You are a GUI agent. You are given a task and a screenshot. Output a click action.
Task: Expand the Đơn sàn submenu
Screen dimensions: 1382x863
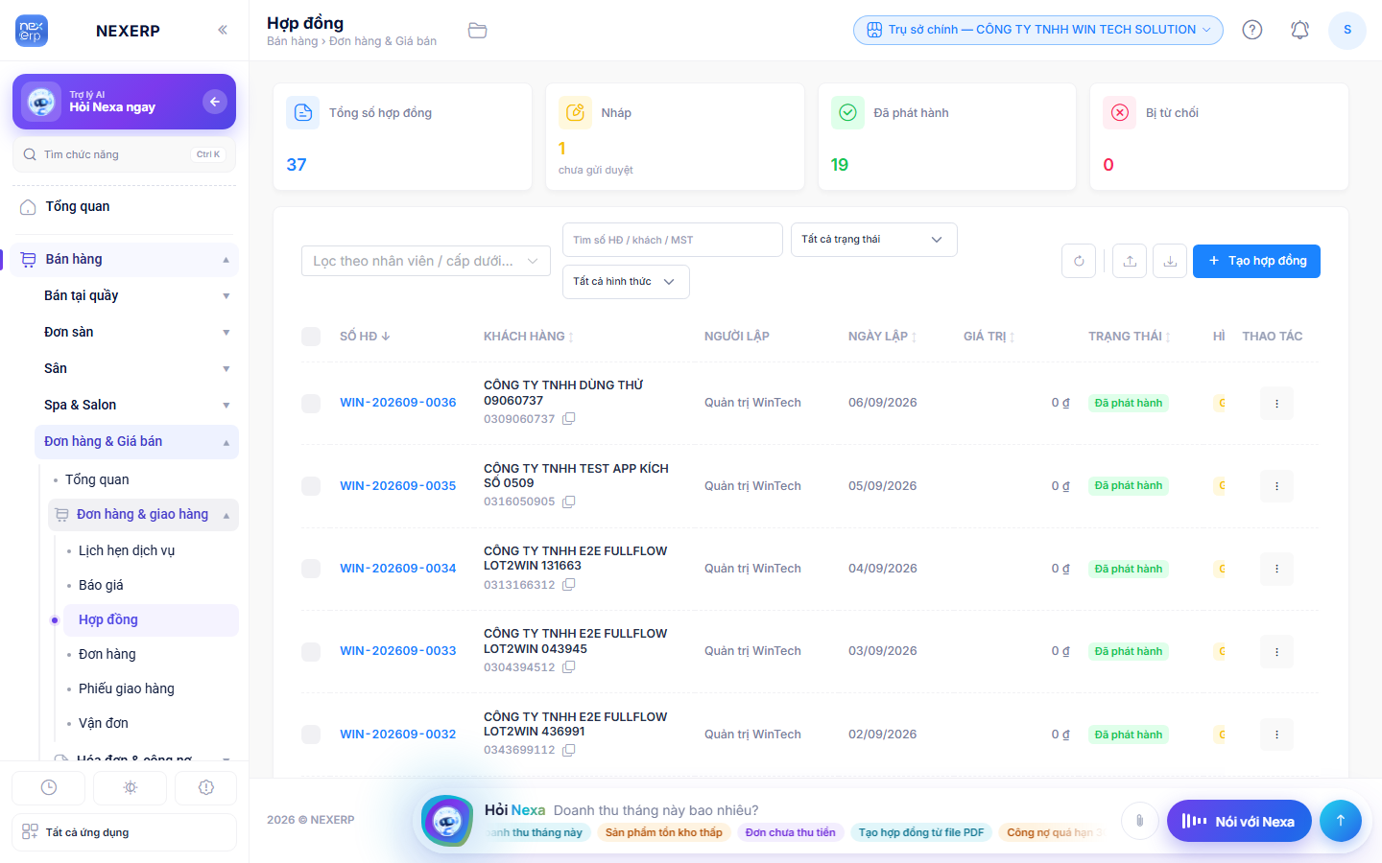coord(136,332)
